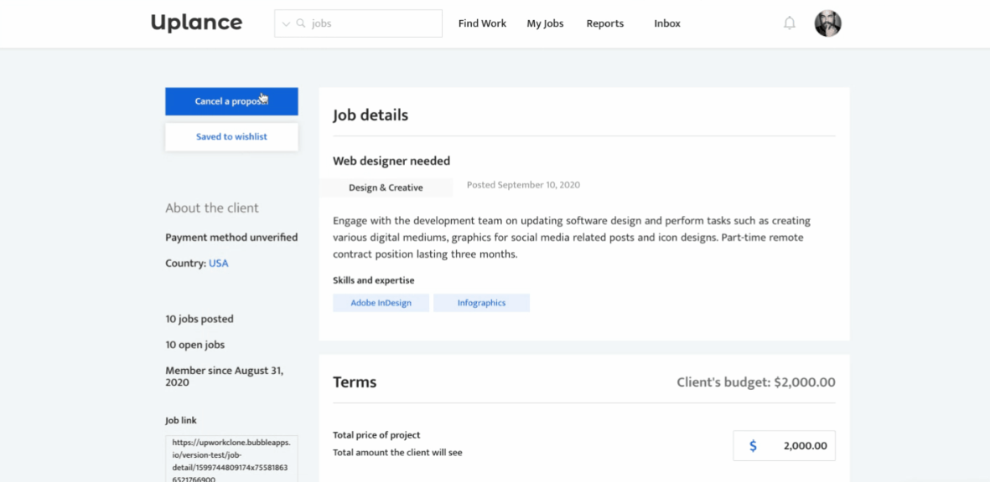Select the Design & Creative category tag

pos(386,187)
